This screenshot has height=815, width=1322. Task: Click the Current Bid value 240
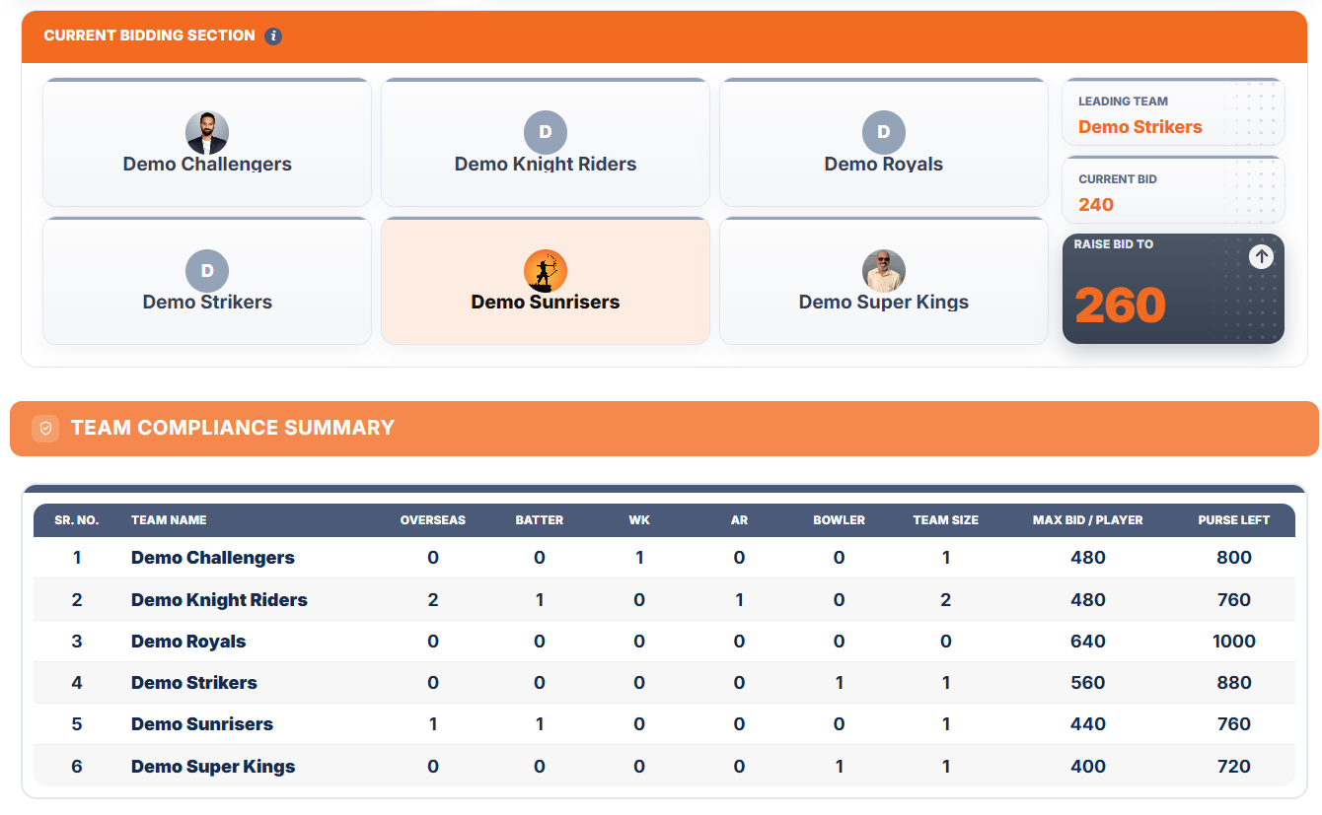1096,205
